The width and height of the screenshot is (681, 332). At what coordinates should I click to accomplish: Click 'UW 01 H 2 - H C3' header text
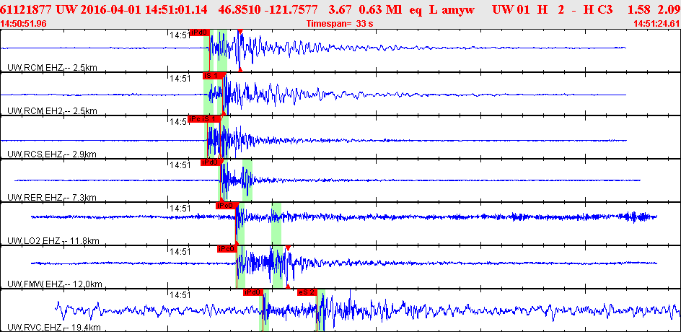point(553,9)
